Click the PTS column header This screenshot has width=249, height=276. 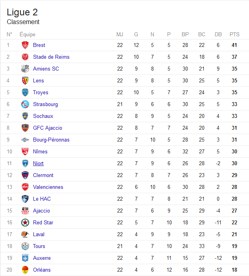pyautogui.click(x=234, y=34)
